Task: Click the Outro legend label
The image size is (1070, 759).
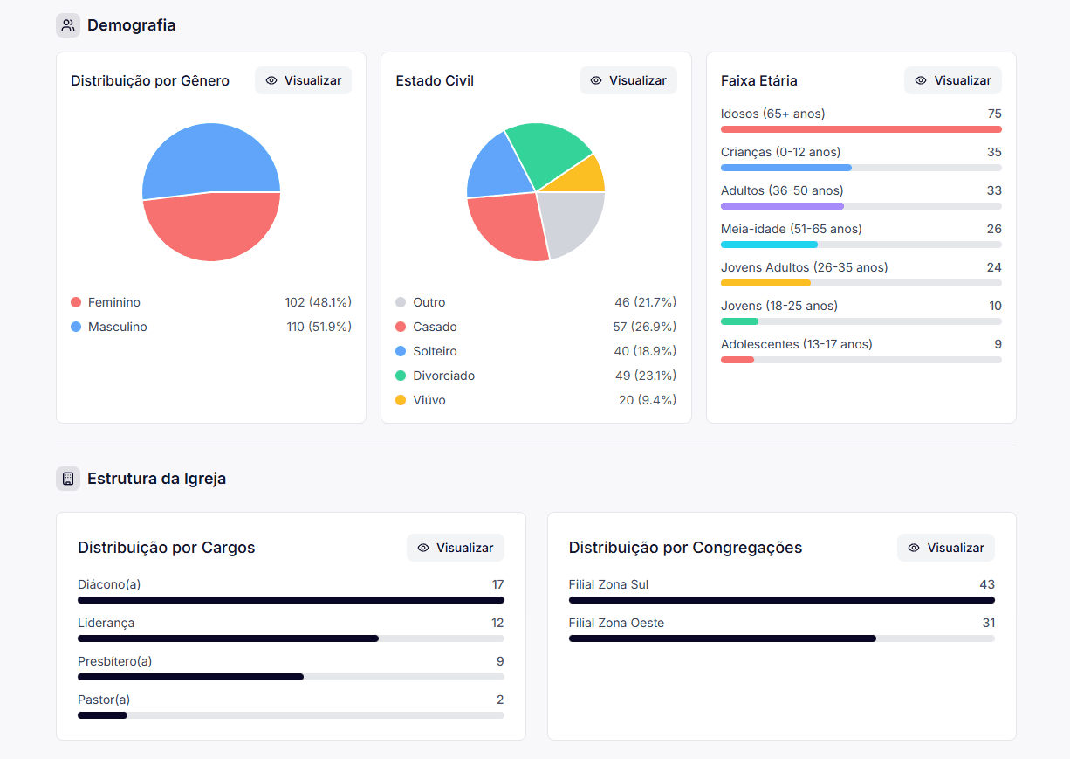Action: pos(429,302)
